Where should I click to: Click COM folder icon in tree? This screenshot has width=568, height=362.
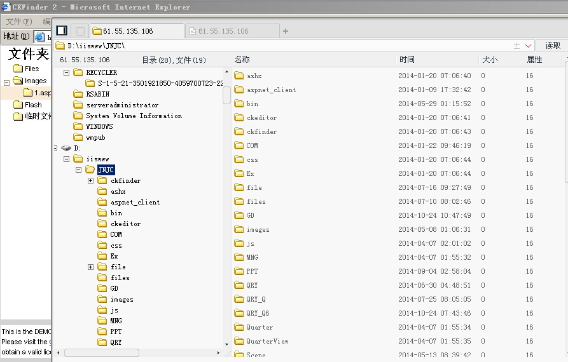[x=102, y=234]
